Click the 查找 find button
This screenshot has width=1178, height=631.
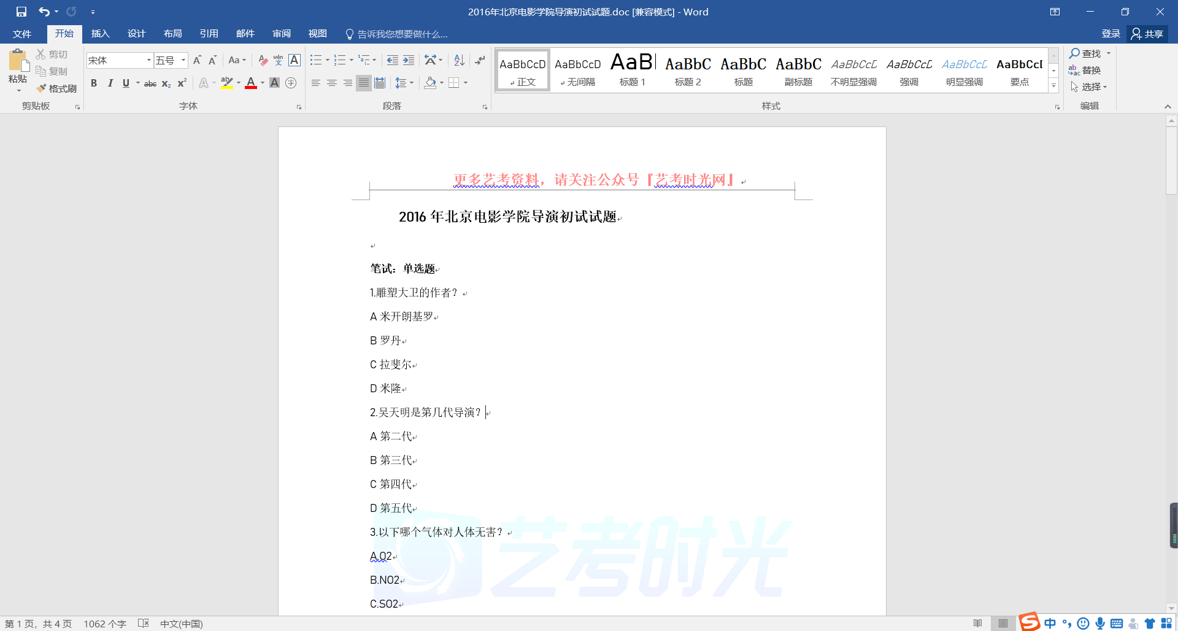tap(1085, 53)
